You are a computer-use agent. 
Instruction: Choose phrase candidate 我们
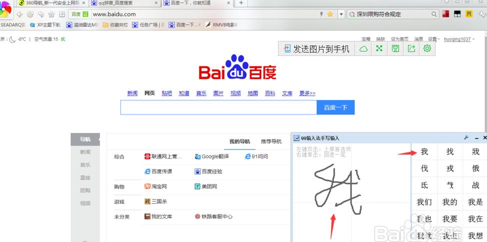(x=424, y=202)
